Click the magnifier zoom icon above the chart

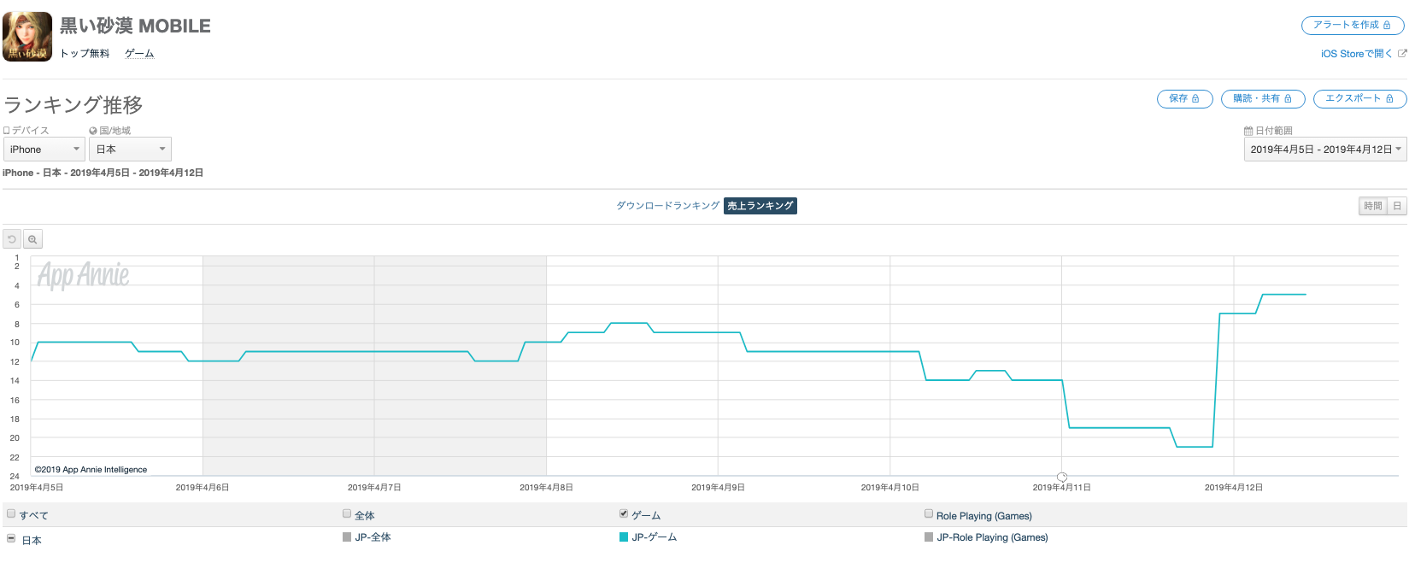[x=32, y=239]
